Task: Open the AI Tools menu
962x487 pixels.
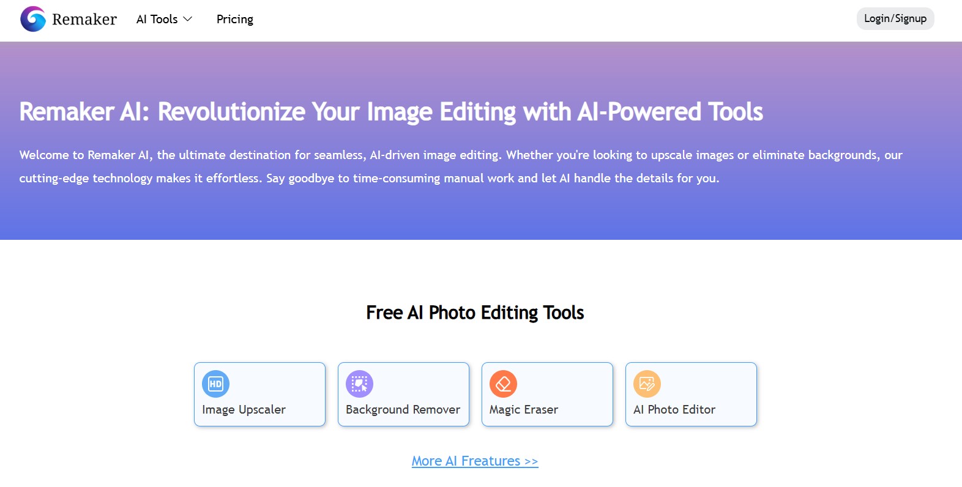Action: [157, 20]
